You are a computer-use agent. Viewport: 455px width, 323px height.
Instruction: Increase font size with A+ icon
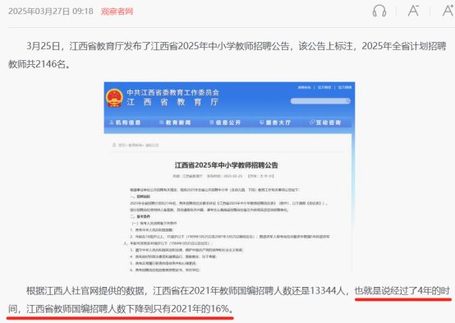point(448,11)
